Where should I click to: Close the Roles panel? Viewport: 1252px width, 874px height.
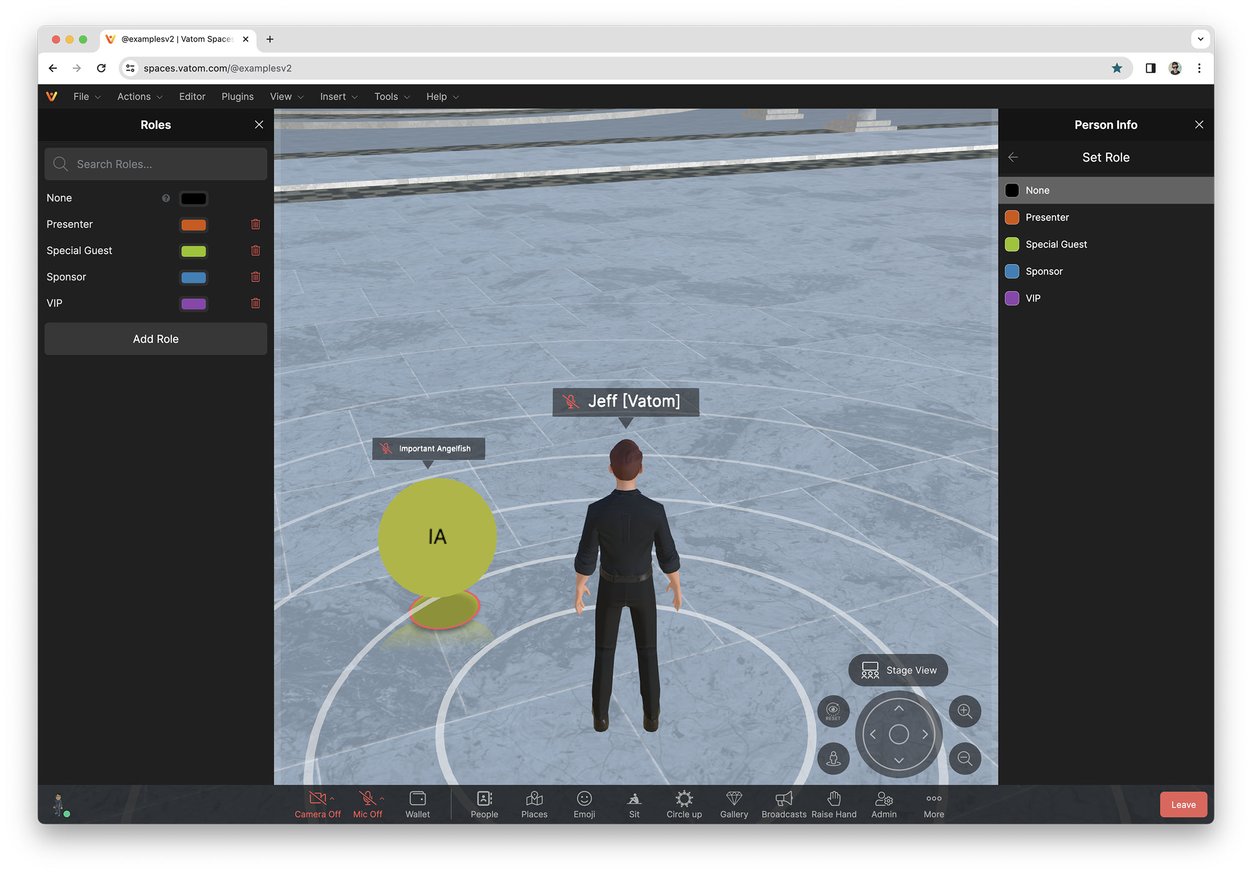point(259,125)
